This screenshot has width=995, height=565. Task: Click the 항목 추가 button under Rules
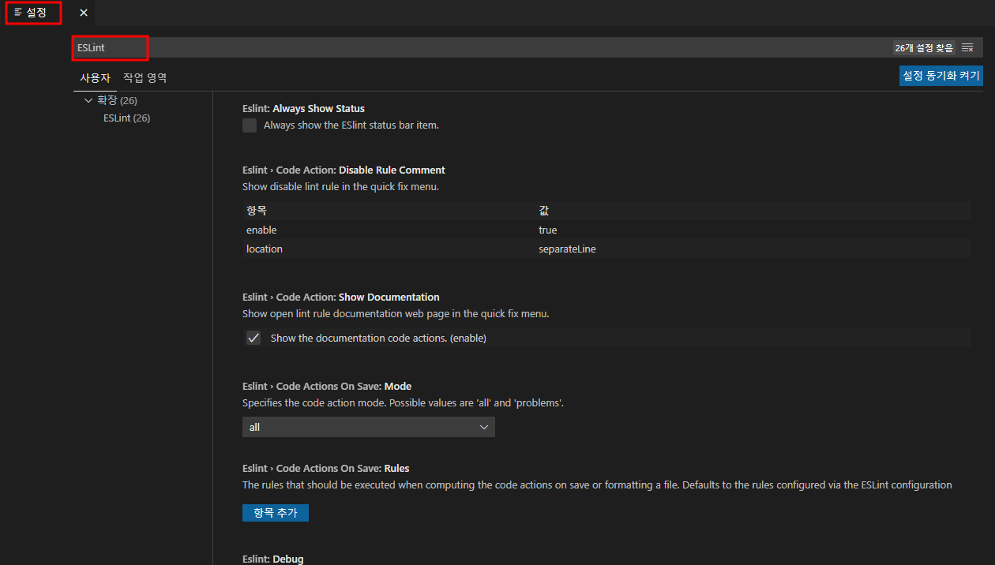(276, 513)
